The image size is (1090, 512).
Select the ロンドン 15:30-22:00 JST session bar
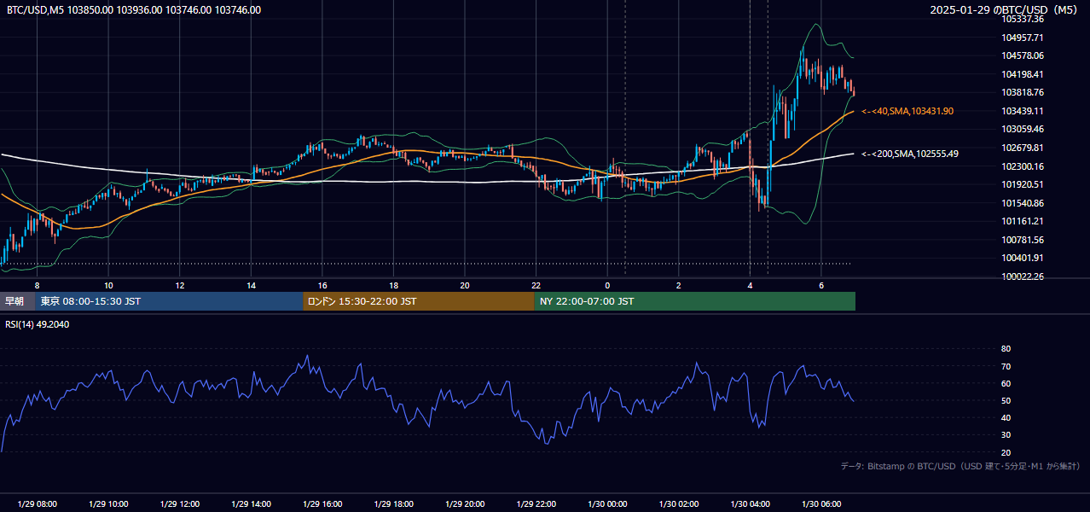419,301
